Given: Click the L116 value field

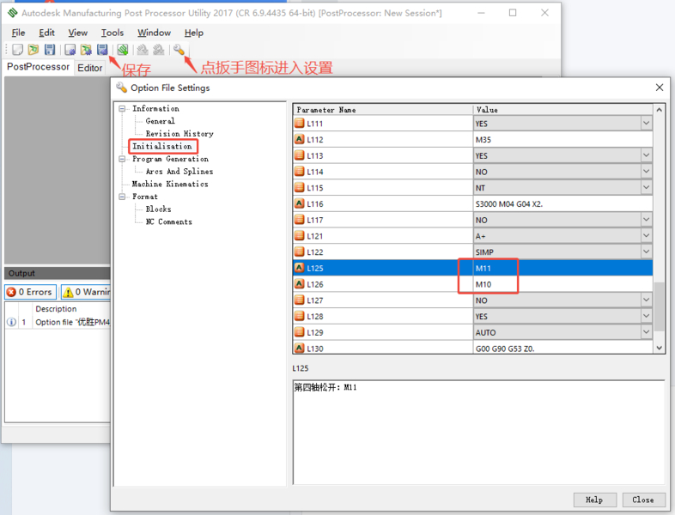Looking at the screenshot, I should pos(562,203).
